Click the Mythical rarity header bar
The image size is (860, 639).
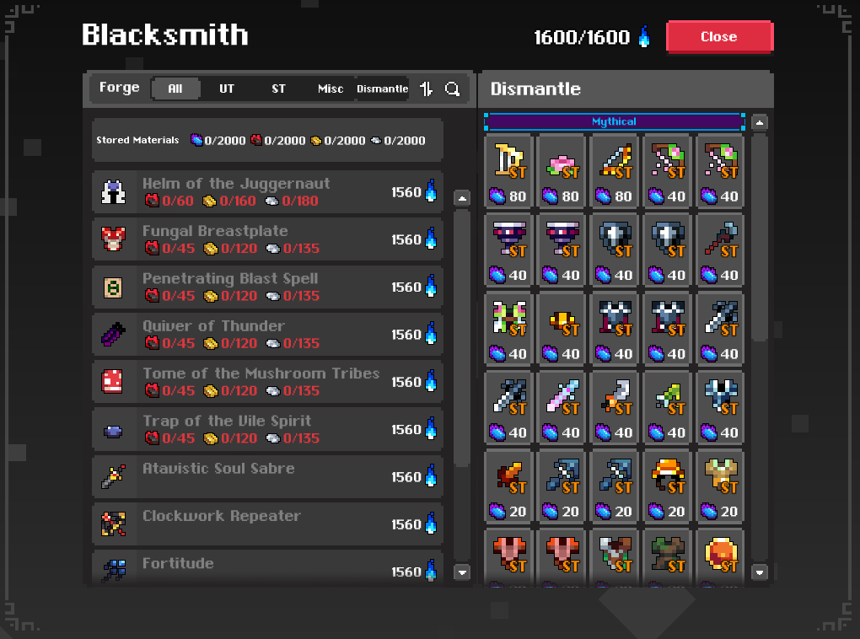pos(615,121)
